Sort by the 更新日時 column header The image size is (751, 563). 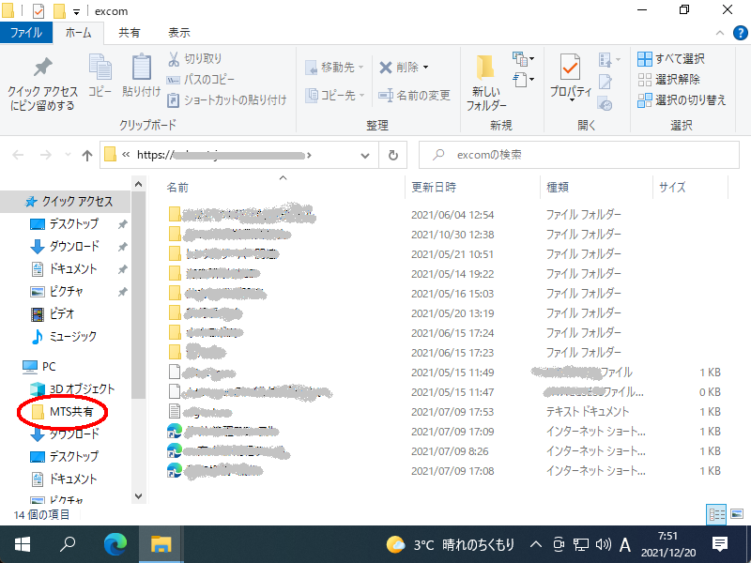click(434, 187)
